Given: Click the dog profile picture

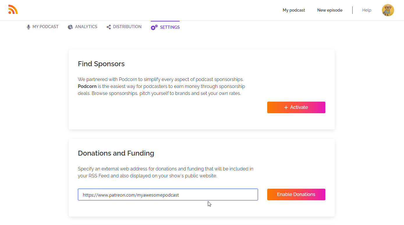Looking at the screenshot, I should [388, 10].
